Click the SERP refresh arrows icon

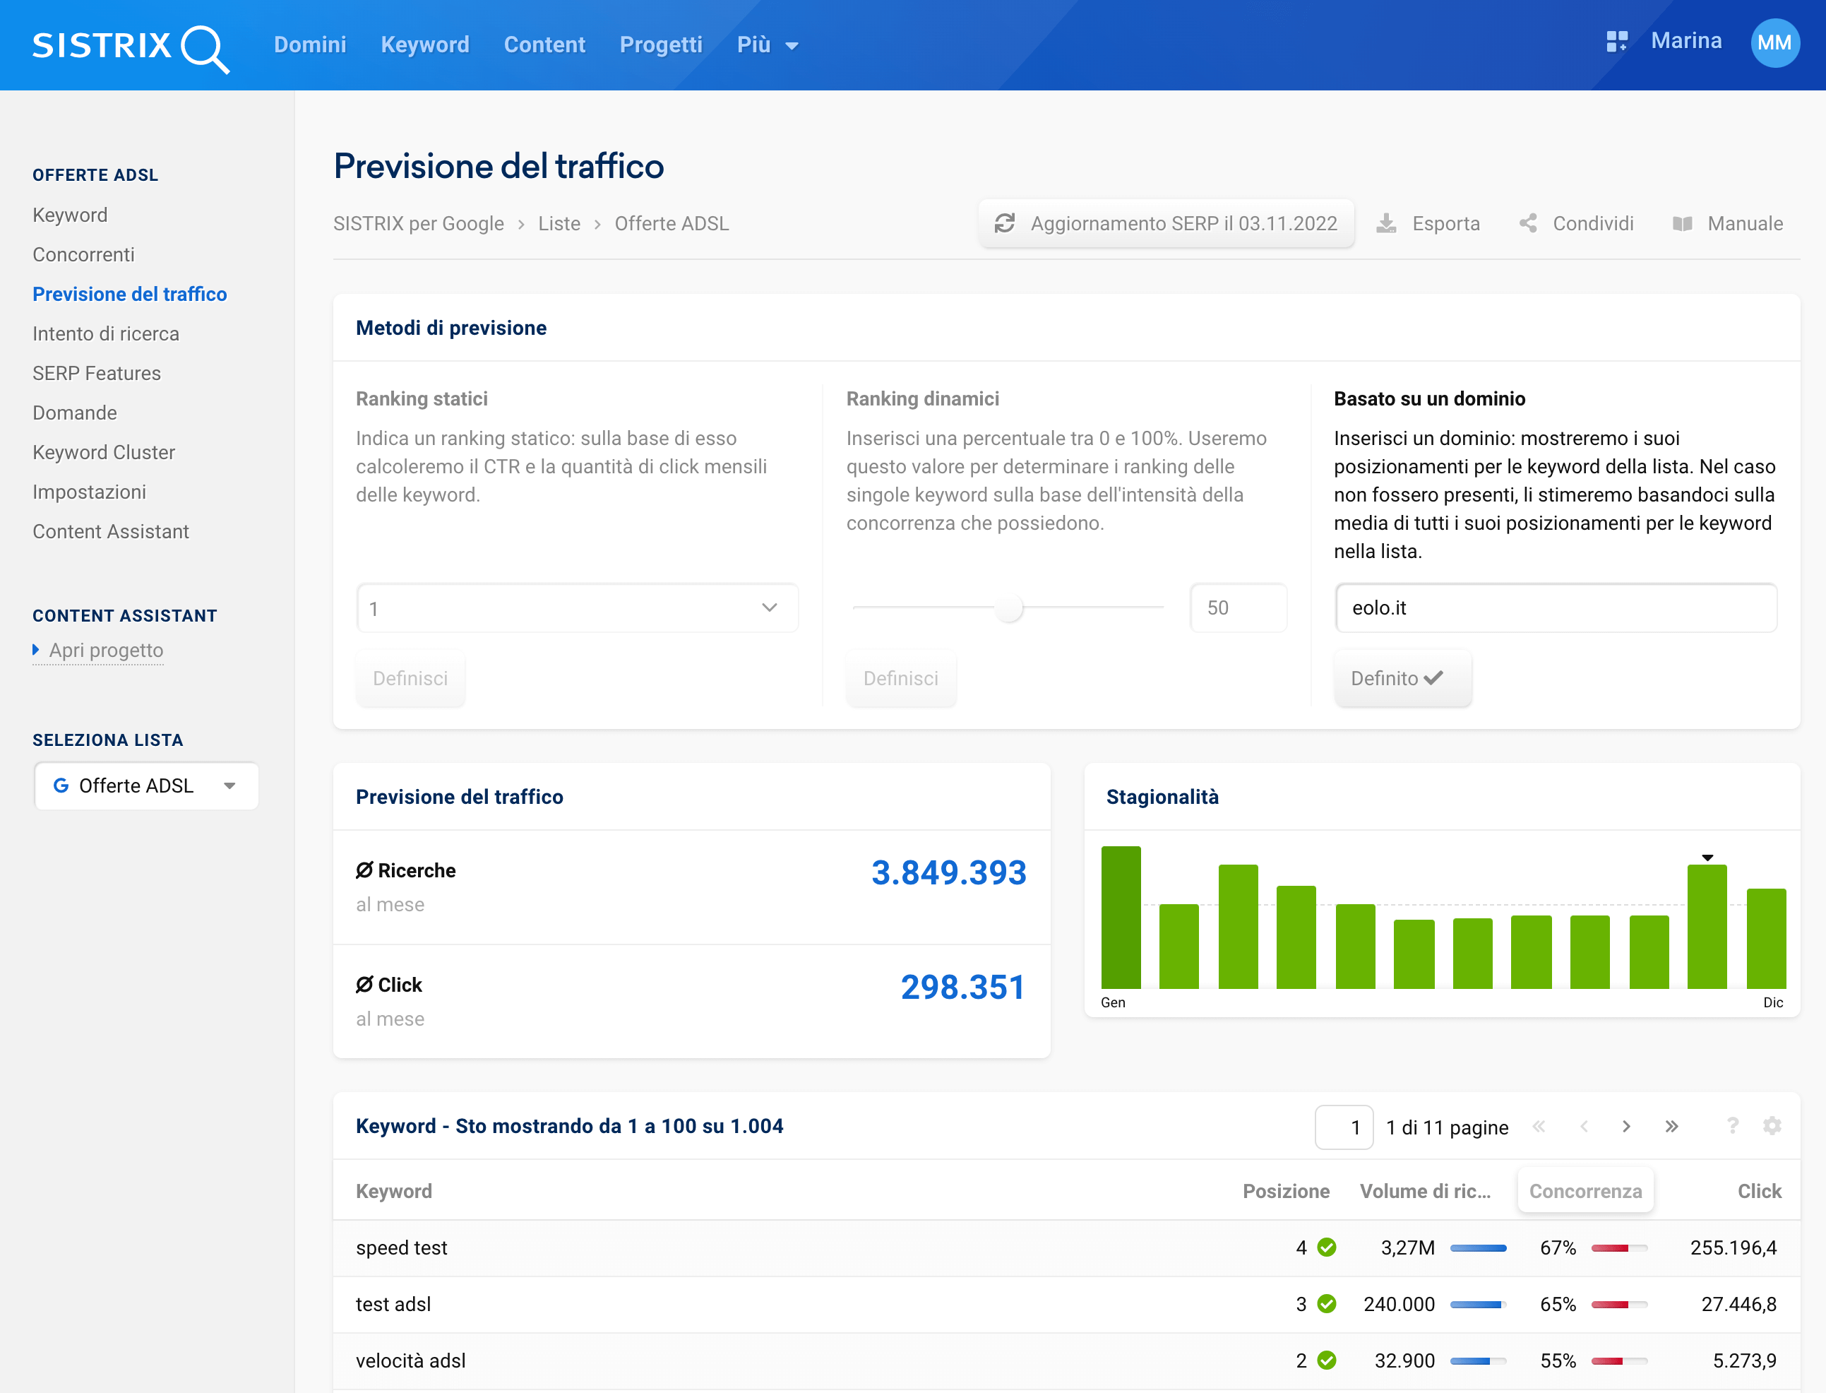coord(1005,223)
